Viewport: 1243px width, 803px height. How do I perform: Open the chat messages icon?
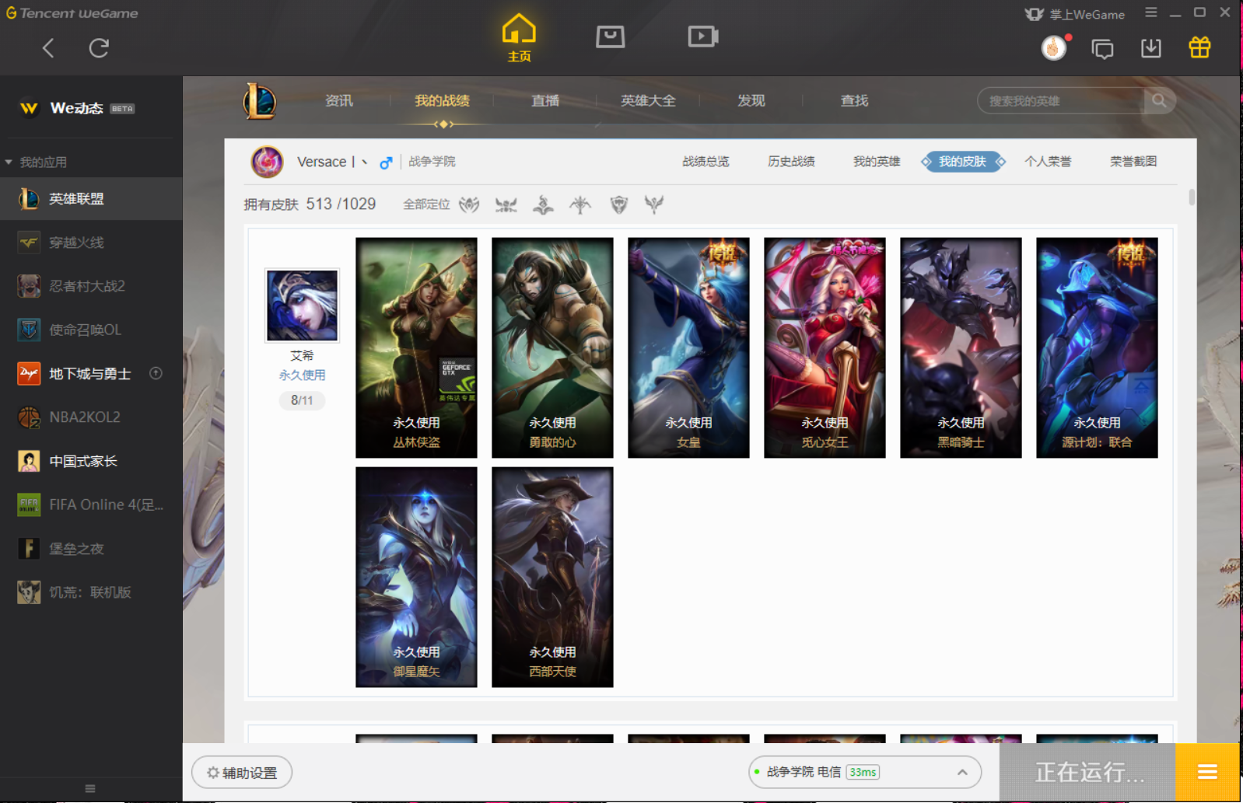click(1102, 49)
